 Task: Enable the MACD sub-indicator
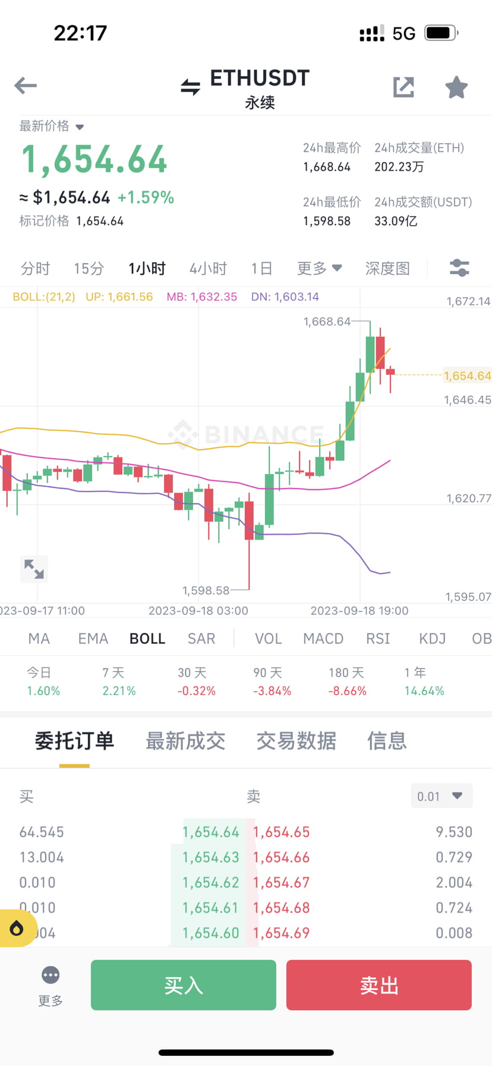(x=323, y=639)
